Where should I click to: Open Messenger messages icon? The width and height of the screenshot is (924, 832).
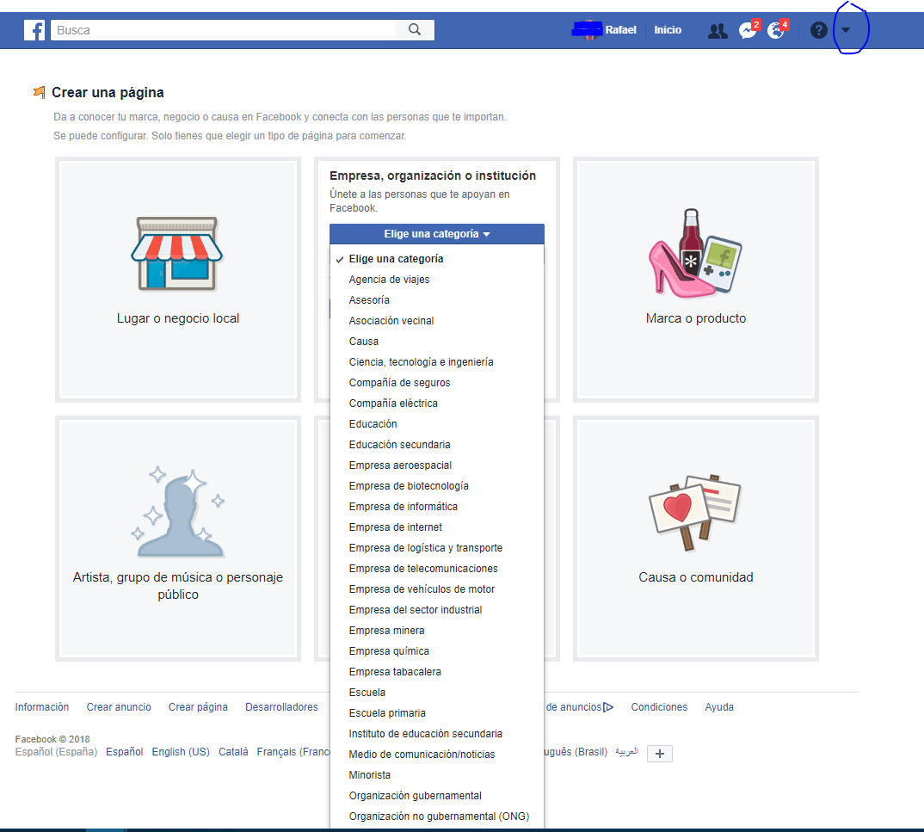tap(748, 30)
